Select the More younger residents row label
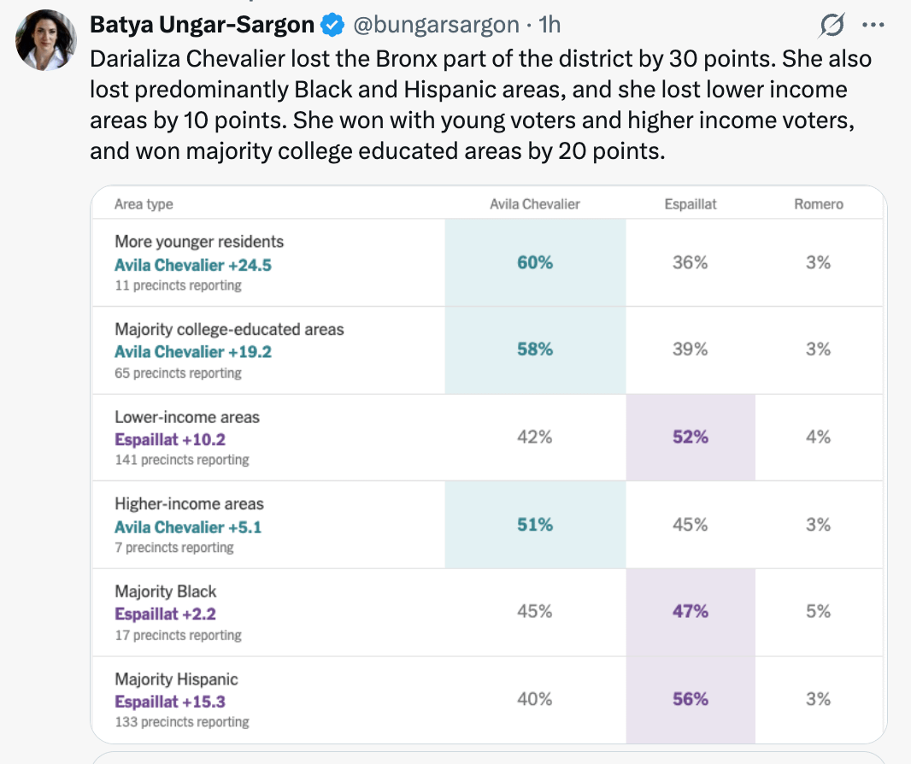Image resolution: width=911 pixels, height=764 pixels. click(199, 242)
